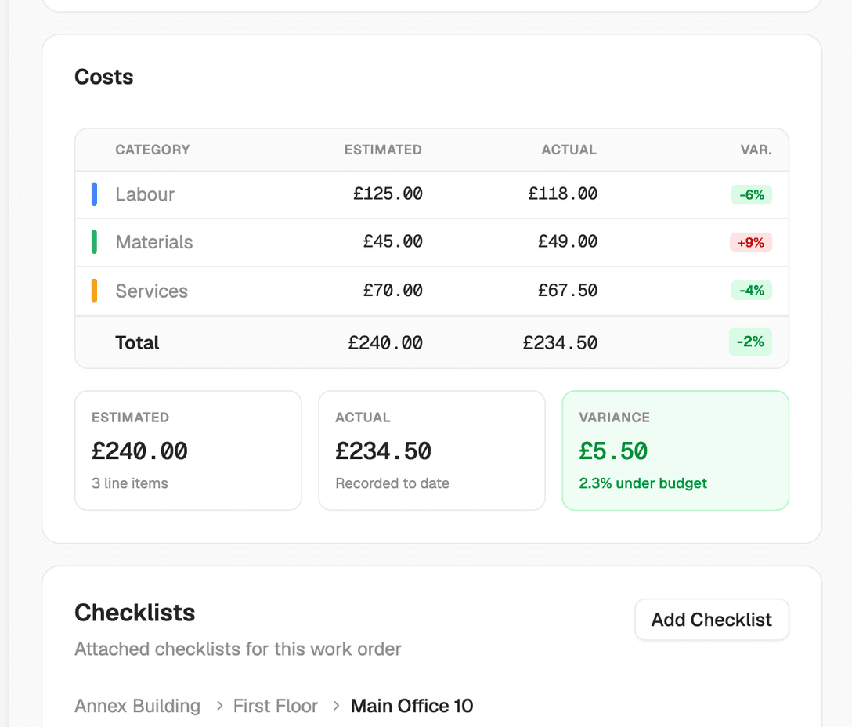The image size is (852, 727).
Task: Click the £5.50 variance amount
Action: pos(613,450)
